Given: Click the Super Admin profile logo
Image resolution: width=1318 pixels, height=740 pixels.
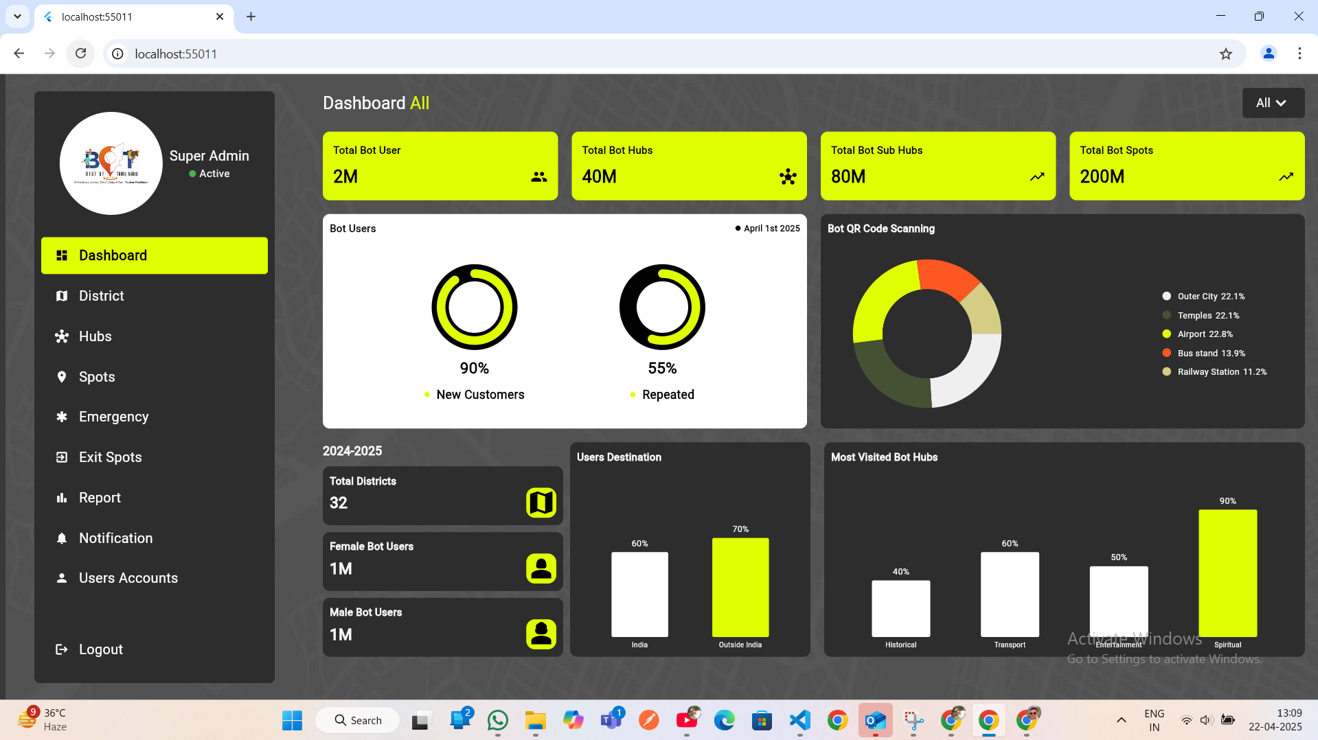Looking at the screenshot, I should (x=111, y=163).
